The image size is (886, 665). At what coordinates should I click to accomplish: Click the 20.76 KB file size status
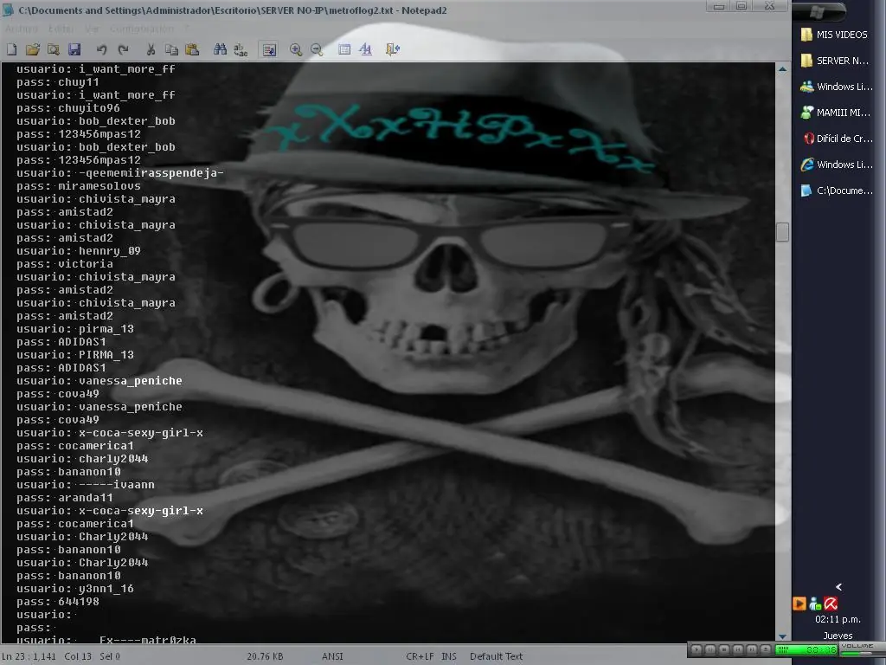[265, 656]
